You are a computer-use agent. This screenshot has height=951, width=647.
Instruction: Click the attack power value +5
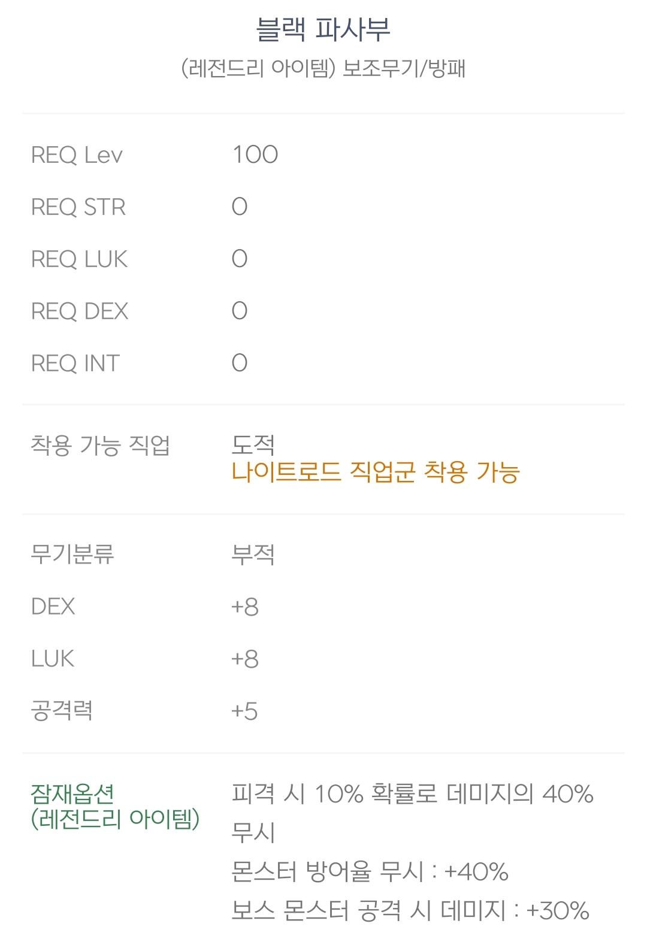pos(244,711)
